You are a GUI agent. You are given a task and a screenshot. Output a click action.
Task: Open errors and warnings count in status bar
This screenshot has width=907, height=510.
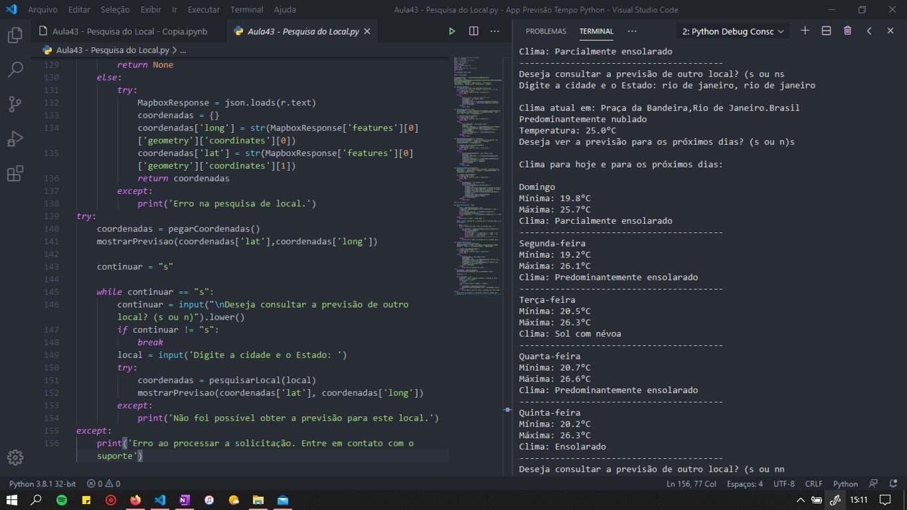pyautogui.click(x=104, y=484)
